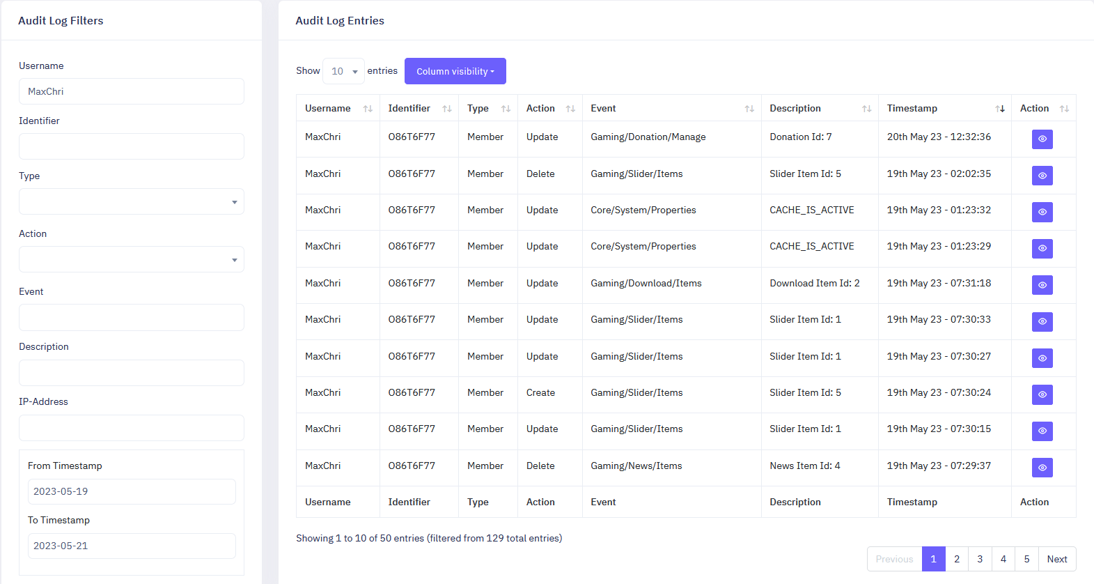The image size is (1094, 584).
Task: Open the Column visibility menu
Action: [x=455, y=71]
